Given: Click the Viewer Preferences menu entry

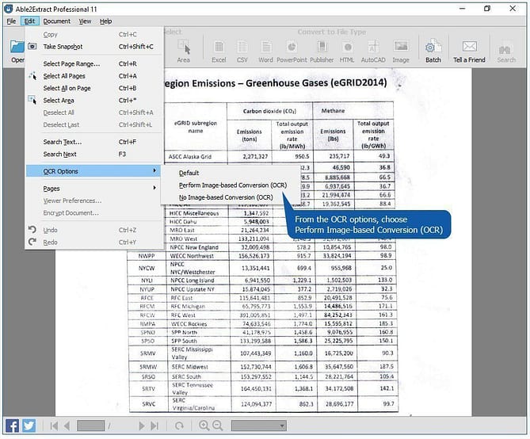Looking at the screenshot, I should (x=94, y=201).
